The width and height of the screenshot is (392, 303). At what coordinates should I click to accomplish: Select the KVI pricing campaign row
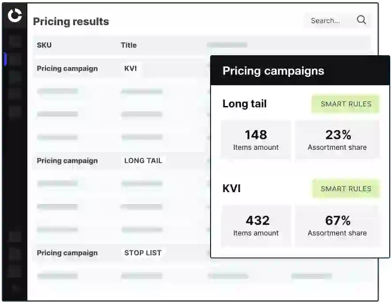coord(121,68)
